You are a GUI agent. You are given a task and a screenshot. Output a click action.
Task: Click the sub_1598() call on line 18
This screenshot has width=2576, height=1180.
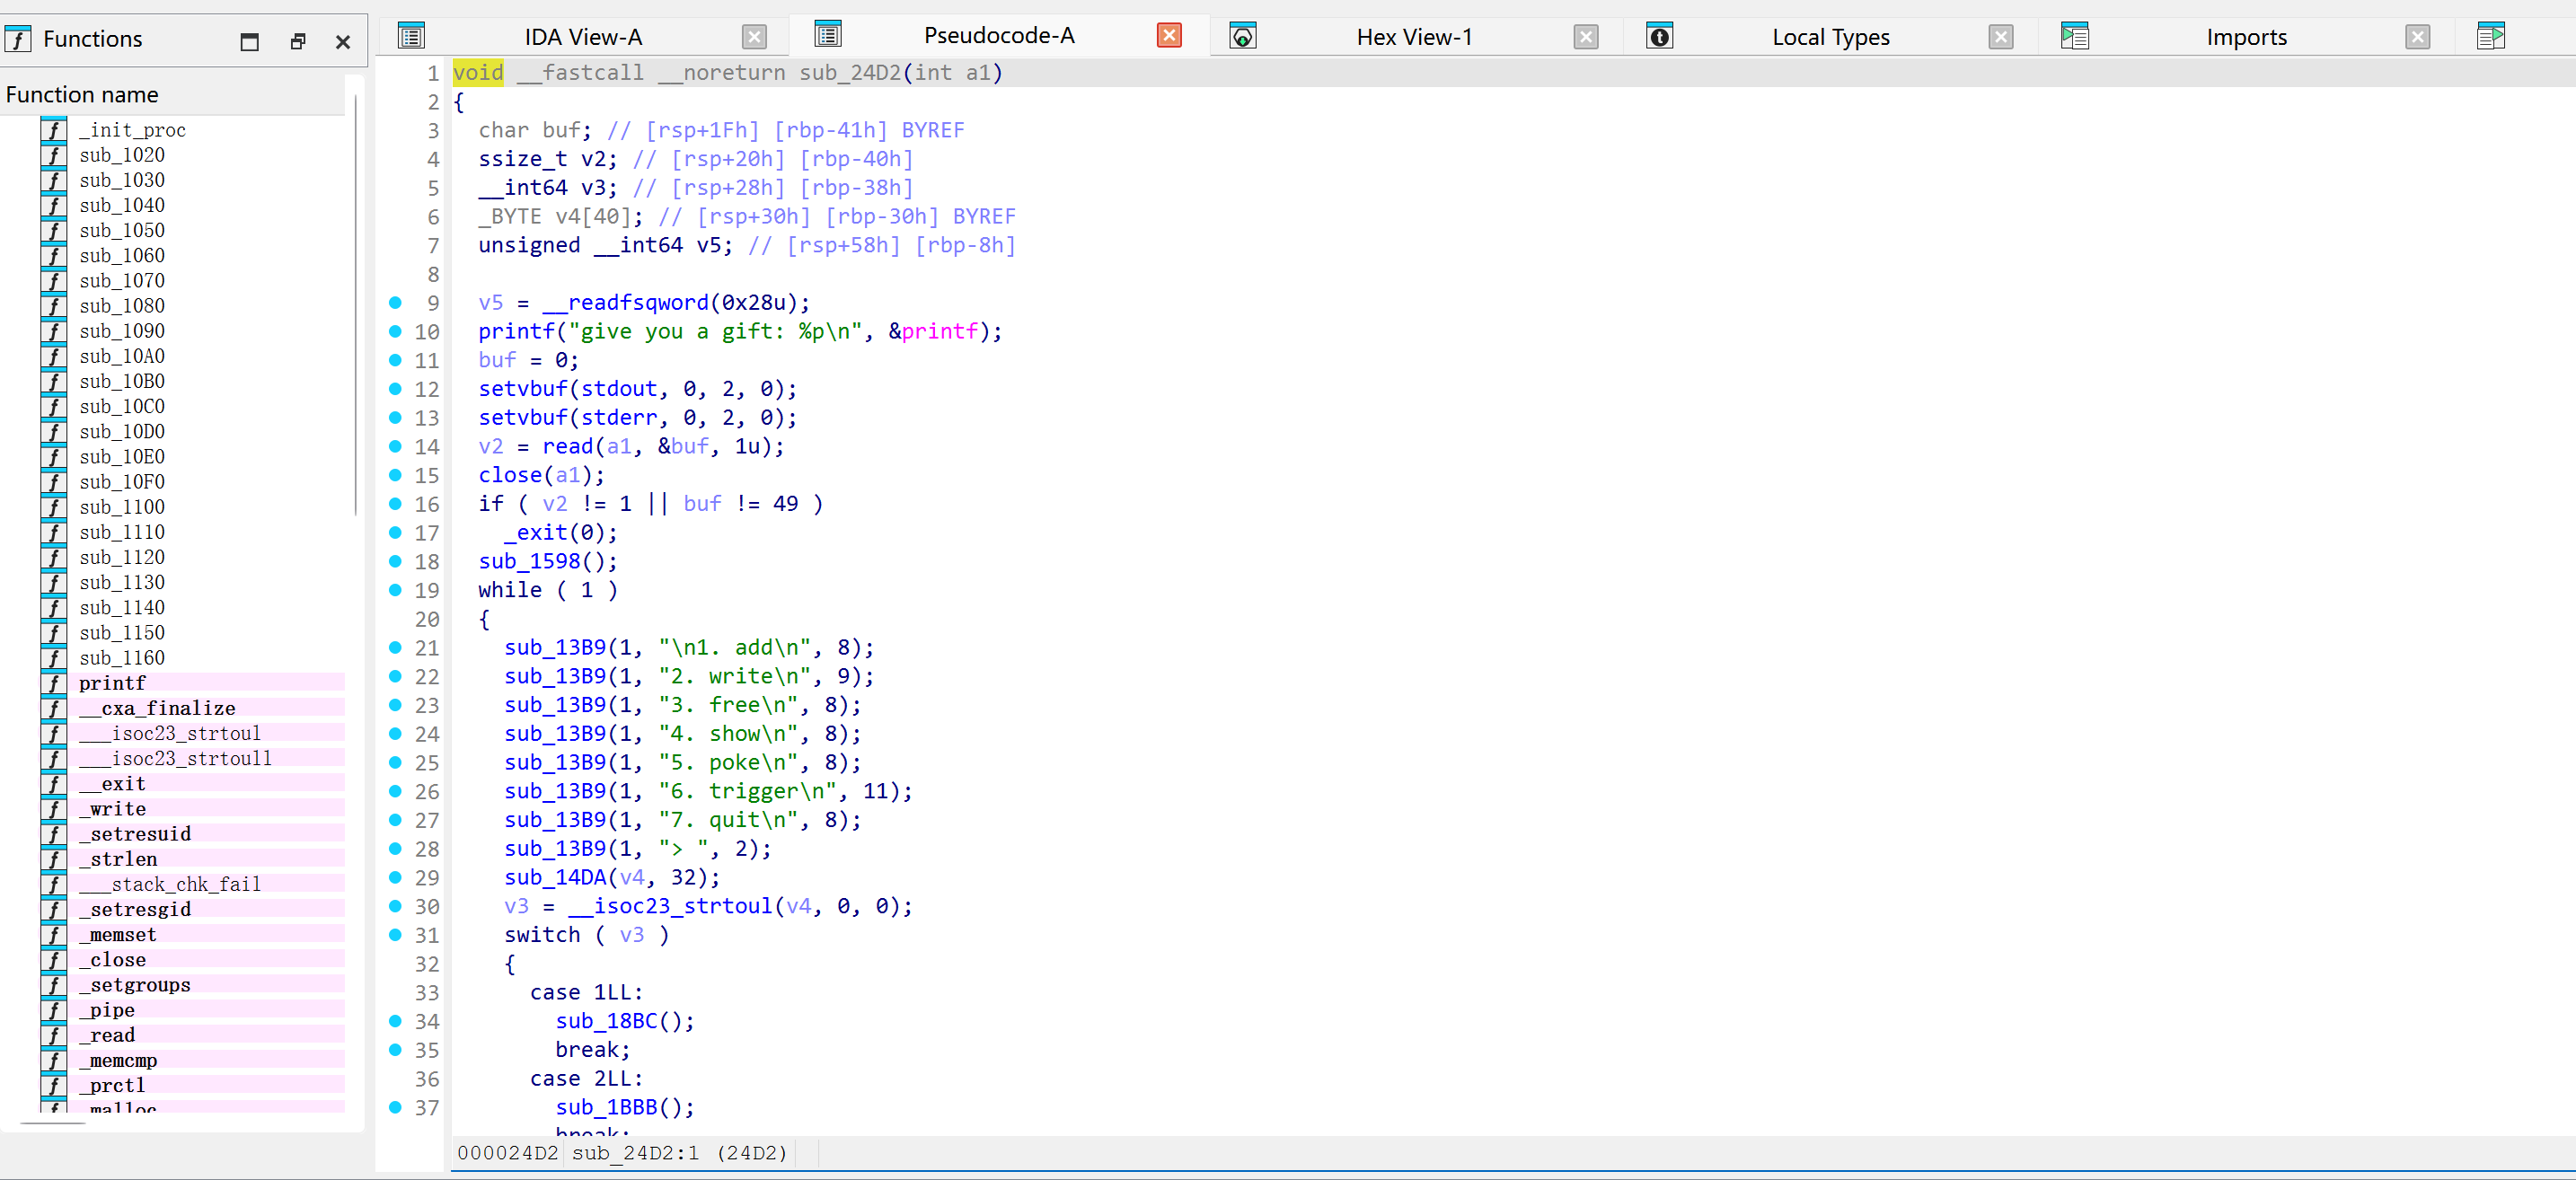pos(542,561)
